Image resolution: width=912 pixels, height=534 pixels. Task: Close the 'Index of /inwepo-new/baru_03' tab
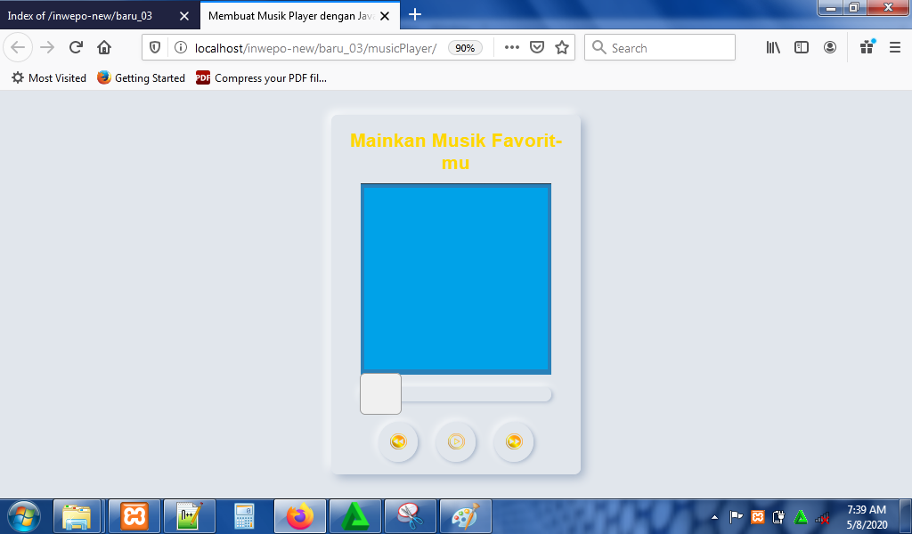tap(184, 16)
